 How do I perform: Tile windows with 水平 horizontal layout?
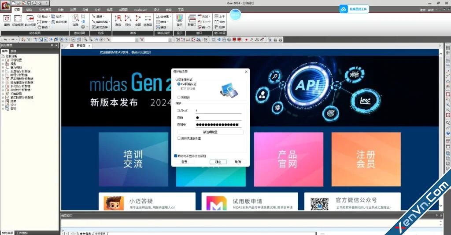coord(219,17)
